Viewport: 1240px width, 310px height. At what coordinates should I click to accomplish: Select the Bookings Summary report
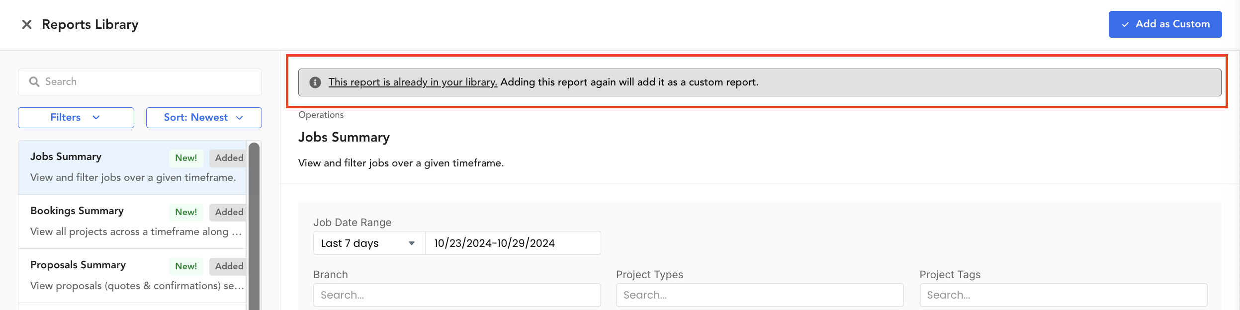[132, 222]
